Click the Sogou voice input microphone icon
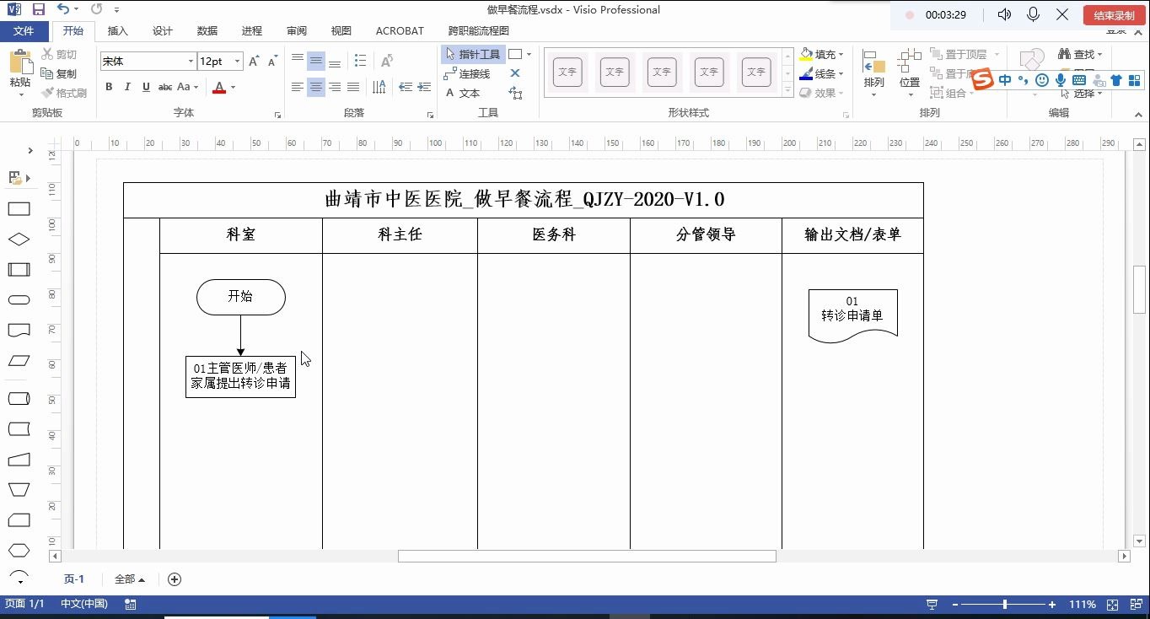 click(x=1061, y=80)
